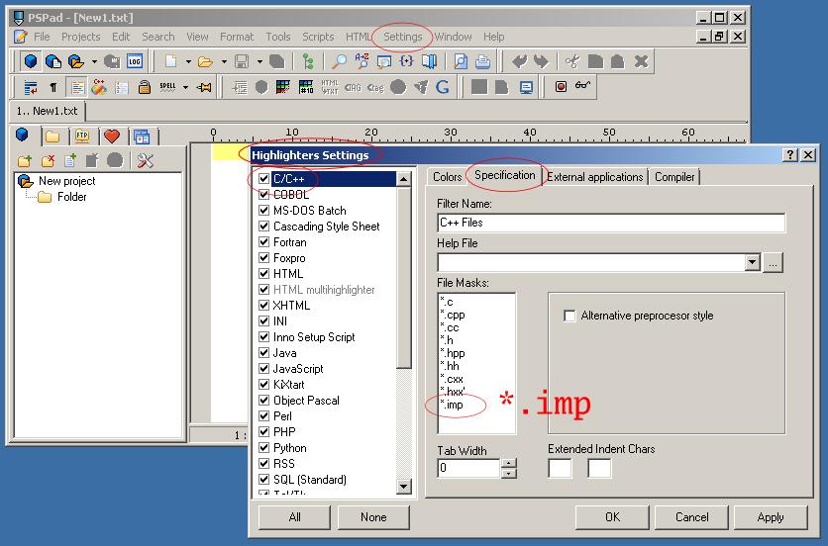Click highlighter list scrollbar down arrow

pyautogui.click(x=404, y=487)
